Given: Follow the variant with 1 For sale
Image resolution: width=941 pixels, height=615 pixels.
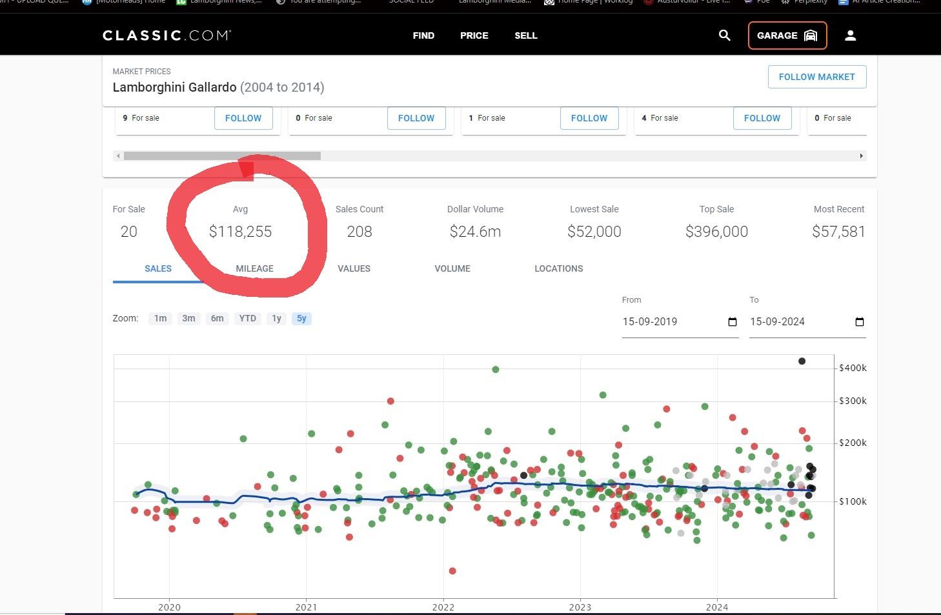Looking at the screenshot, I should [x=589, y=118].
